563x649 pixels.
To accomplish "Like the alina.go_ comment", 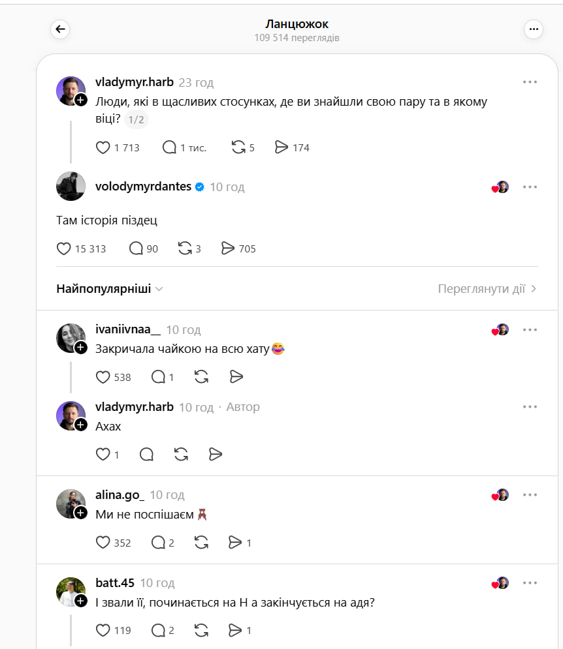I will click(103, 543).
